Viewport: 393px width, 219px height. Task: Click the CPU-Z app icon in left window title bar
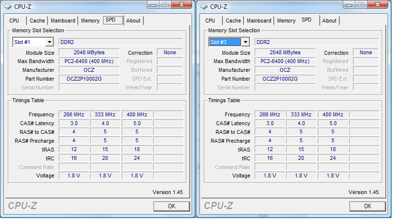[8, 7]
